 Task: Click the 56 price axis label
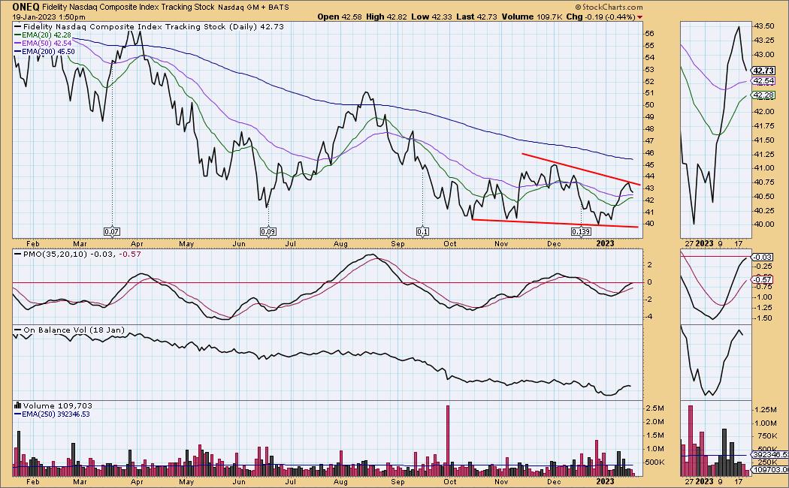pyautogui.click(x=650, y=34)
